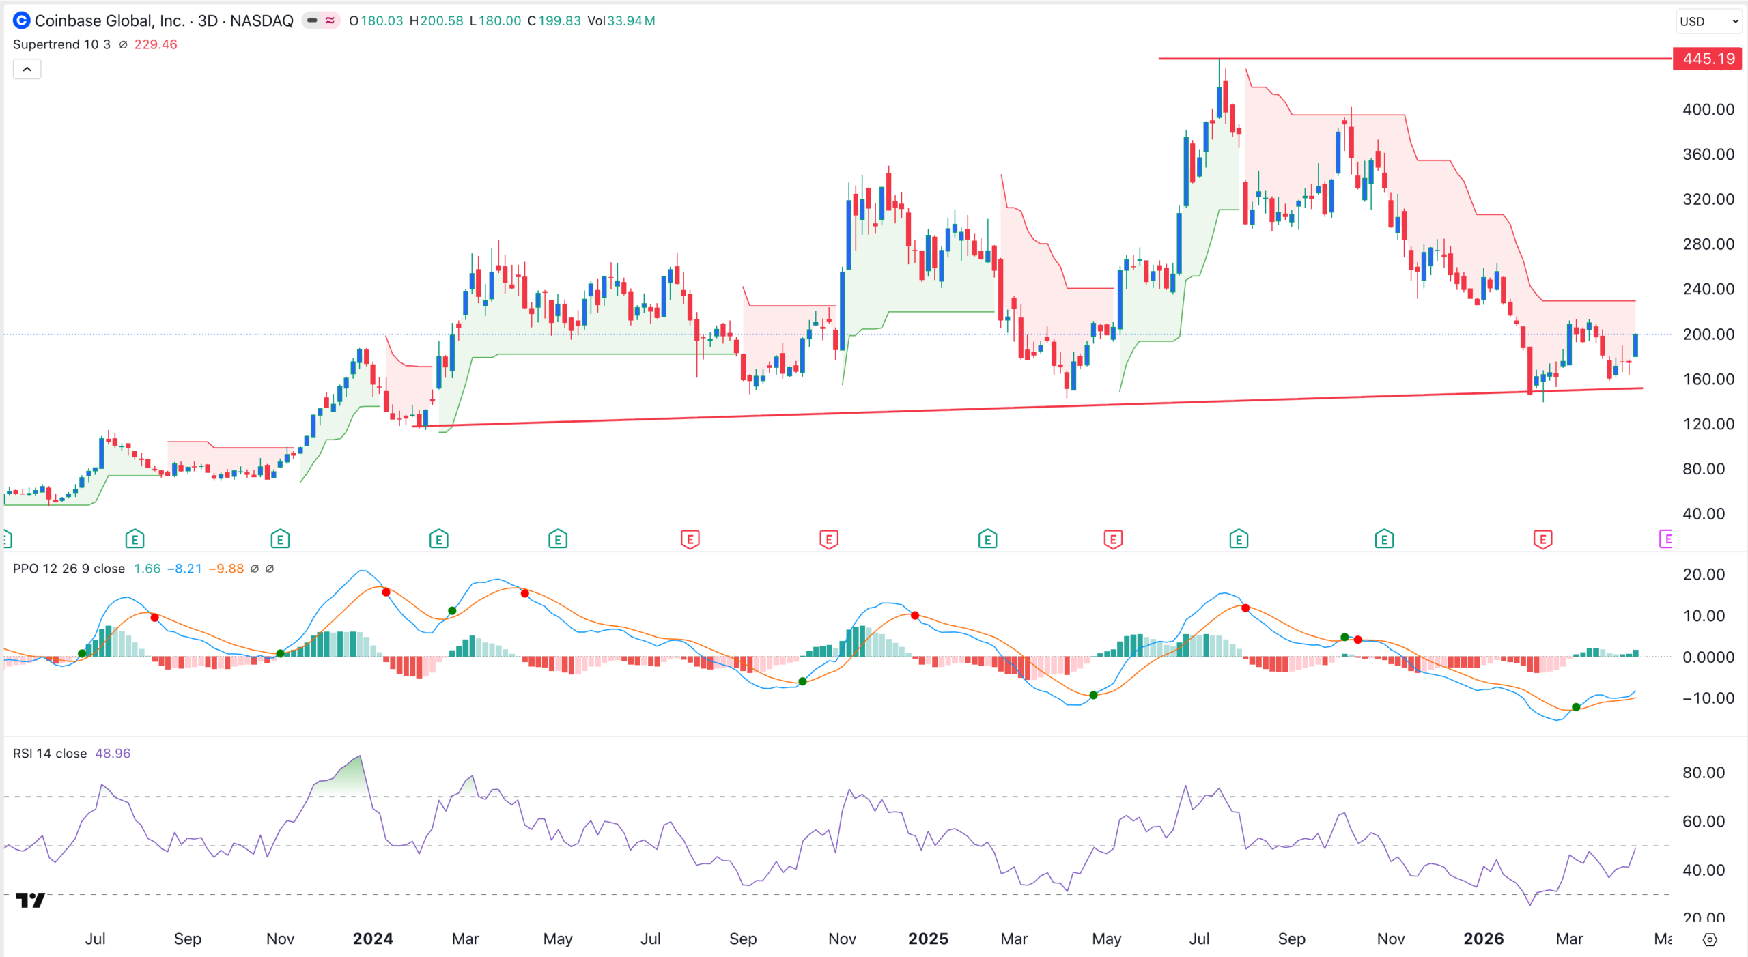Click the red earnings marker near March 2026
The height and width of the screenshot is (957, 1748).
click(x=1543, y=539)
